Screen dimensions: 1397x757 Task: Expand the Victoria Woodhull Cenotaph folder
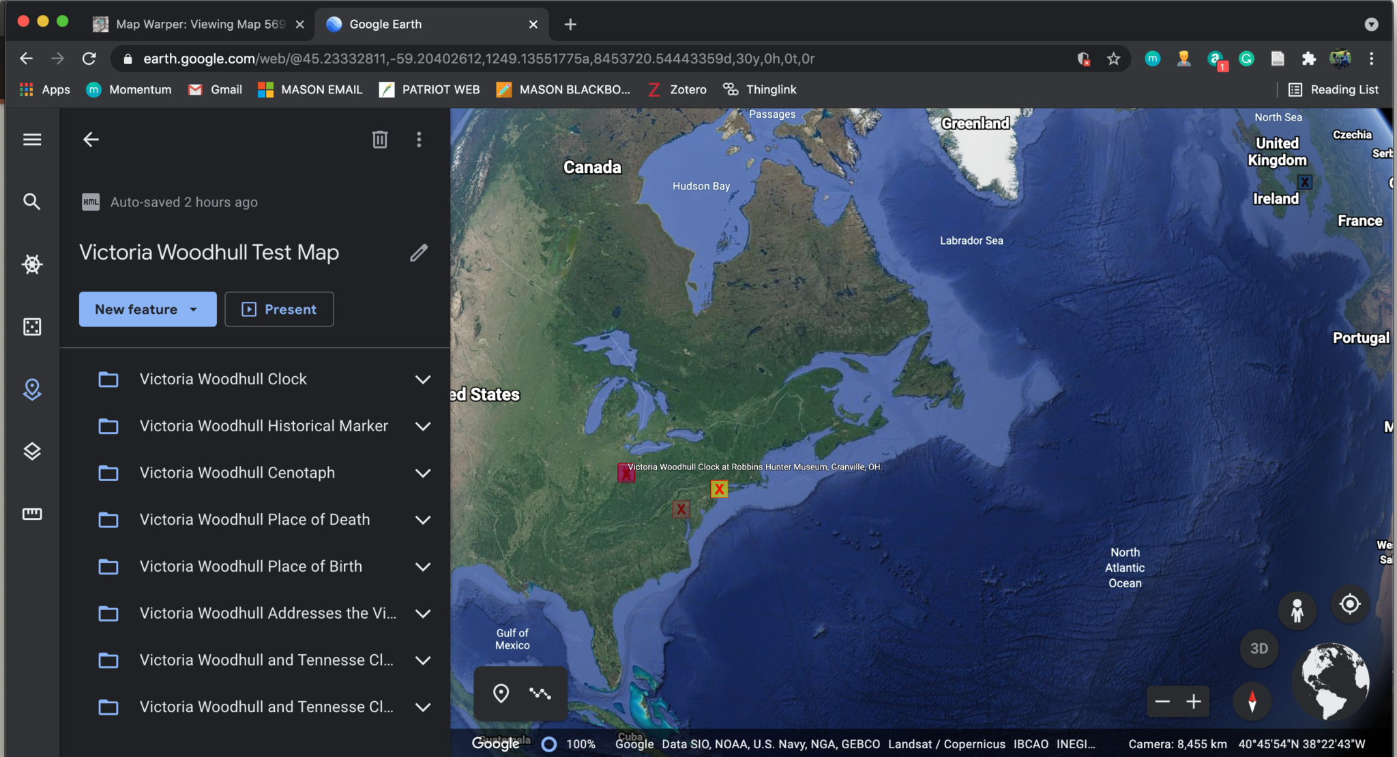pyautogui.click(x=421, y=473)
